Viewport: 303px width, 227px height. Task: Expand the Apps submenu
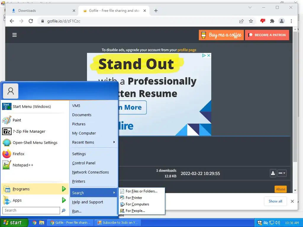35,200
